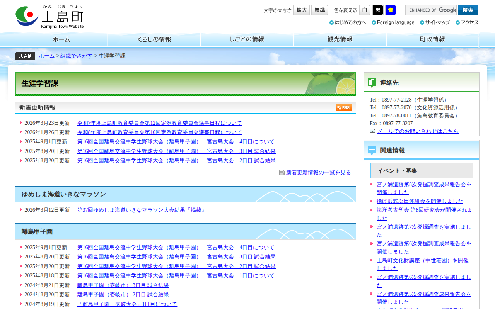
Task: Open 宮古島大会 2日目 試合結果 under 離島甲子園
Action: pos(176,267)
